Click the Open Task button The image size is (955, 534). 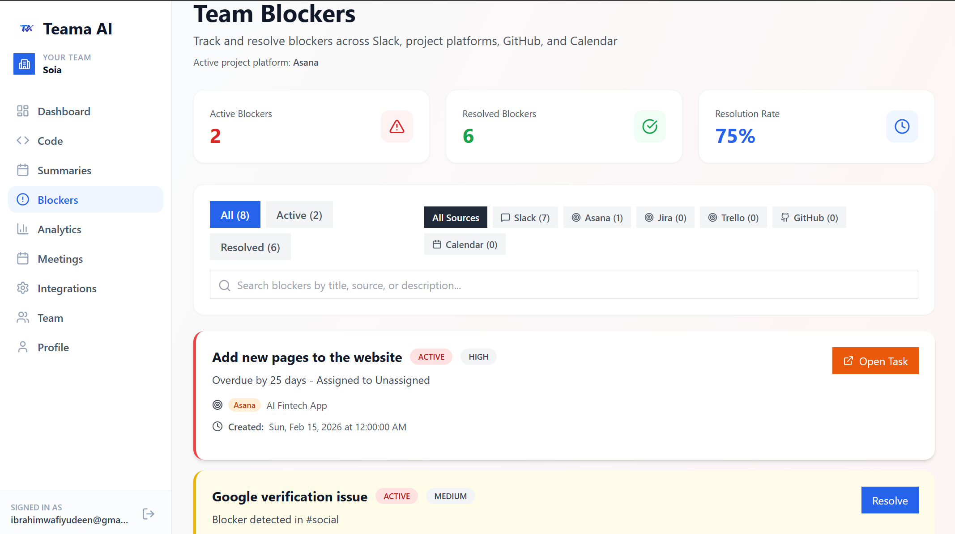[x=875, y=361]
